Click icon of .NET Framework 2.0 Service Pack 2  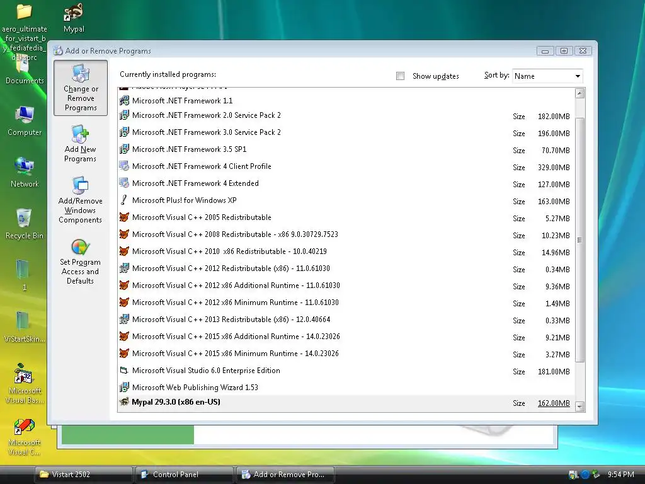124,115
